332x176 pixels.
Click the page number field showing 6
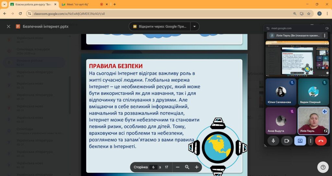click(153, 167)
